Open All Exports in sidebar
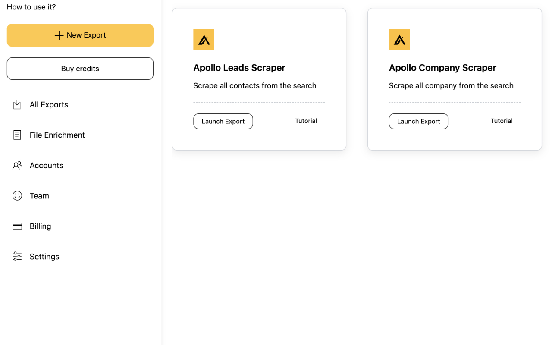The width and height of the screenshot is (552, 345). (x=49, y=104)
